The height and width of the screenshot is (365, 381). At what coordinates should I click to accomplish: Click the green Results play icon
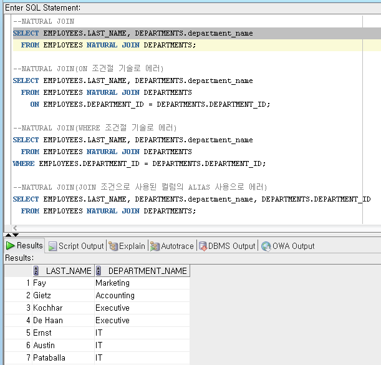10,246
